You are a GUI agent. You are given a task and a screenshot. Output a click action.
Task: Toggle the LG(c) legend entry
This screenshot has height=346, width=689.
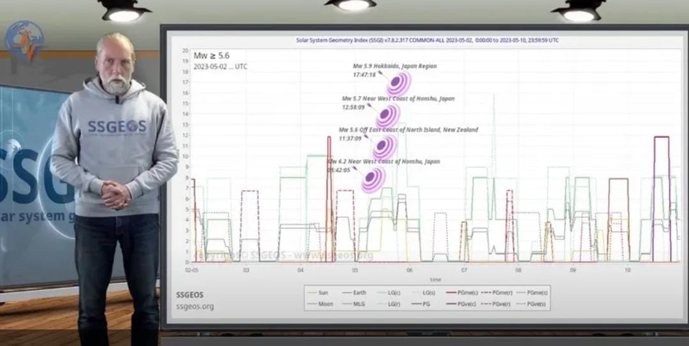(389, 293)
